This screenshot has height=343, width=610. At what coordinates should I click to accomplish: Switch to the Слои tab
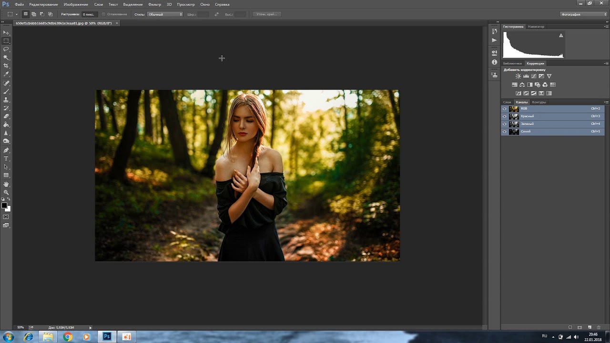507,102
